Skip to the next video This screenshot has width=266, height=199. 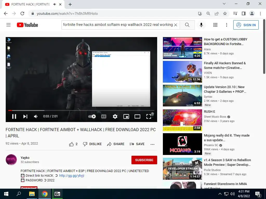[25, 116]
